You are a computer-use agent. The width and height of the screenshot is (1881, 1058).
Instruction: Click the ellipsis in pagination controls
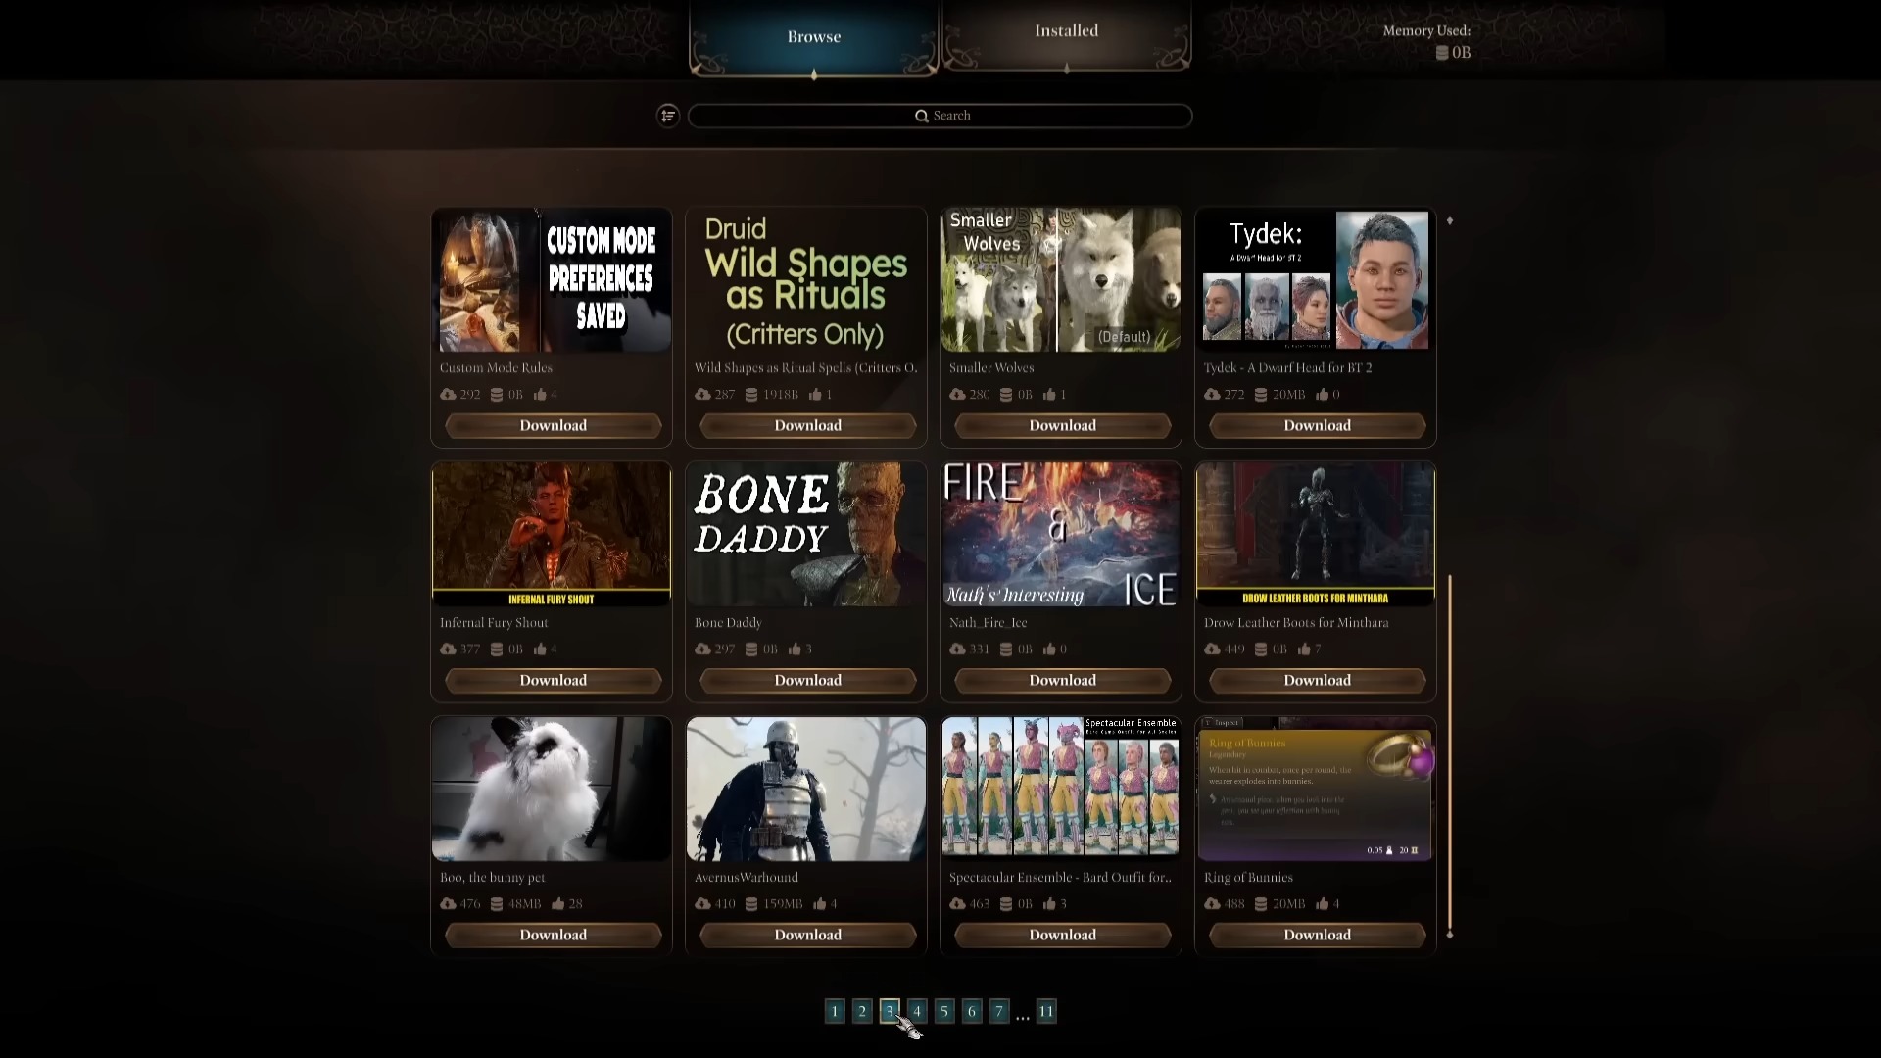[x=1022, y=1013]
